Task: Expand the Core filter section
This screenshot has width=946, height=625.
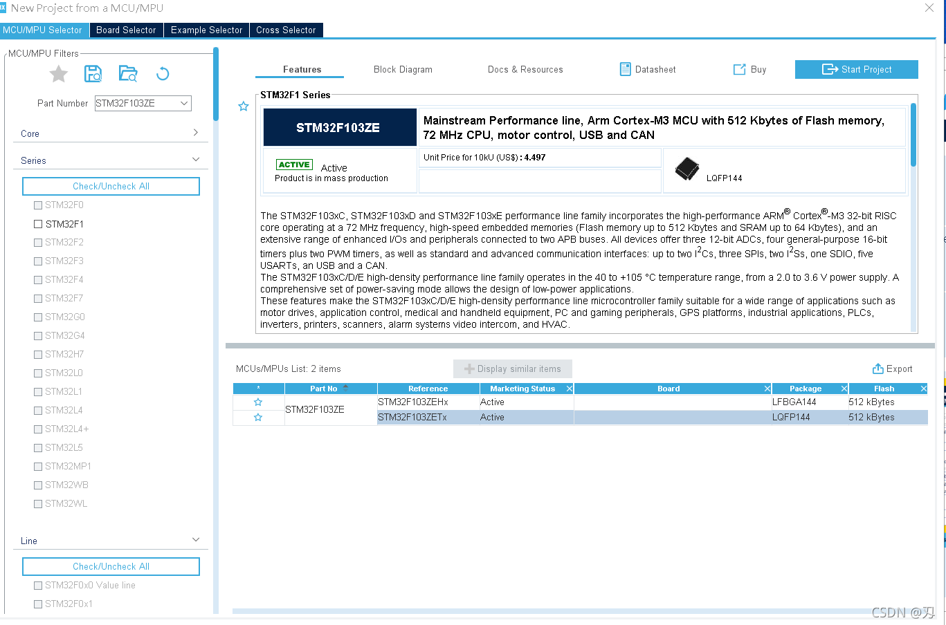Action: click(x=196, y=133)
